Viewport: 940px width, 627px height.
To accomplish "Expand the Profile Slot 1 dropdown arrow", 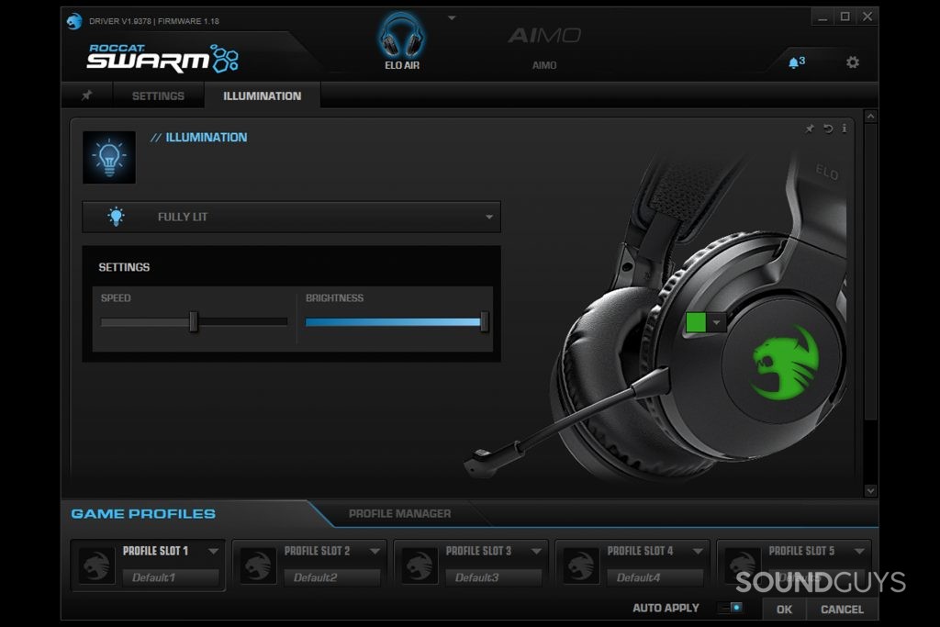I will [213, 551].
